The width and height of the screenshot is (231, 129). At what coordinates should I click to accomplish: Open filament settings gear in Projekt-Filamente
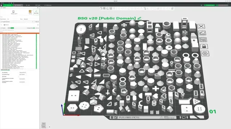(38, 21)
